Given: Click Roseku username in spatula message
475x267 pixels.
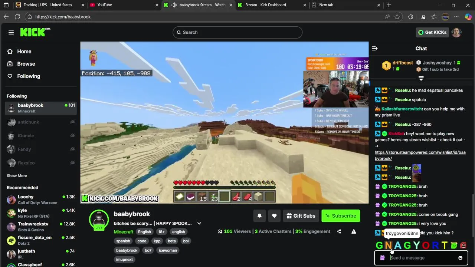Looking at the screenshot, I should pos(402,100).
